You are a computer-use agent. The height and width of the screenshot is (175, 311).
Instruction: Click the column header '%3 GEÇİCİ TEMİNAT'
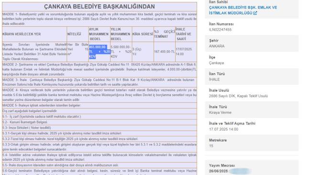coord(165,34)
